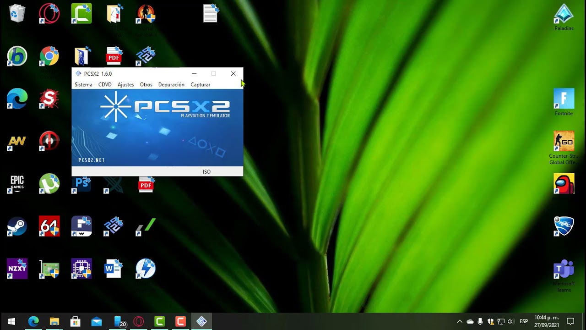The image size is (586, 330).
Task: Select the Epic Games desktop shortcut
Action: (17, 184)
